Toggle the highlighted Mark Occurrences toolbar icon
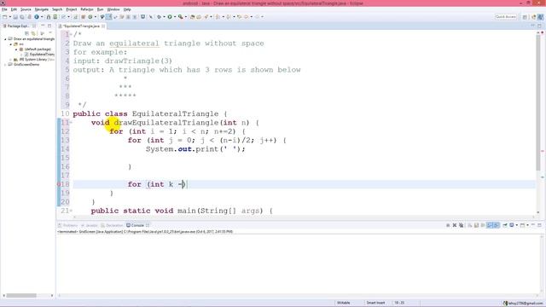Screen dimensions: 546x307 109,17
